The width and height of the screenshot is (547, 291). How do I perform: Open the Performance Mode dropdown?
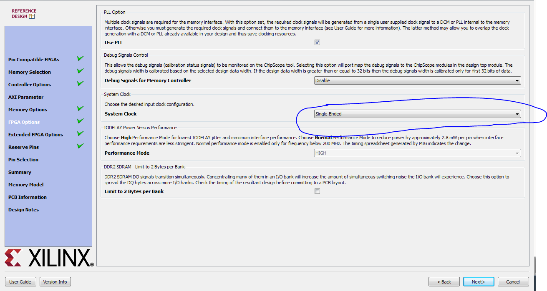point(417,153)
